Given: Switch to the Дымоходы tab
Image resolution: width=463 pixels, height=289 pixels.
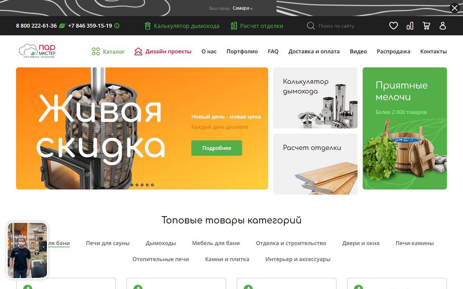Looking at the screenshot, I should (x=161, y=243).
